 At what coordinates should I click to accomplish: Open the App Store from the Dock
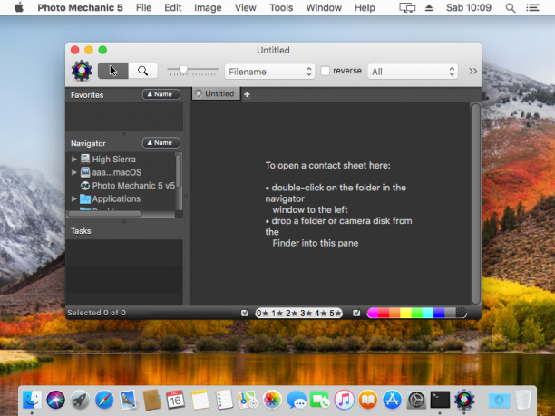[x=392, y=400]
